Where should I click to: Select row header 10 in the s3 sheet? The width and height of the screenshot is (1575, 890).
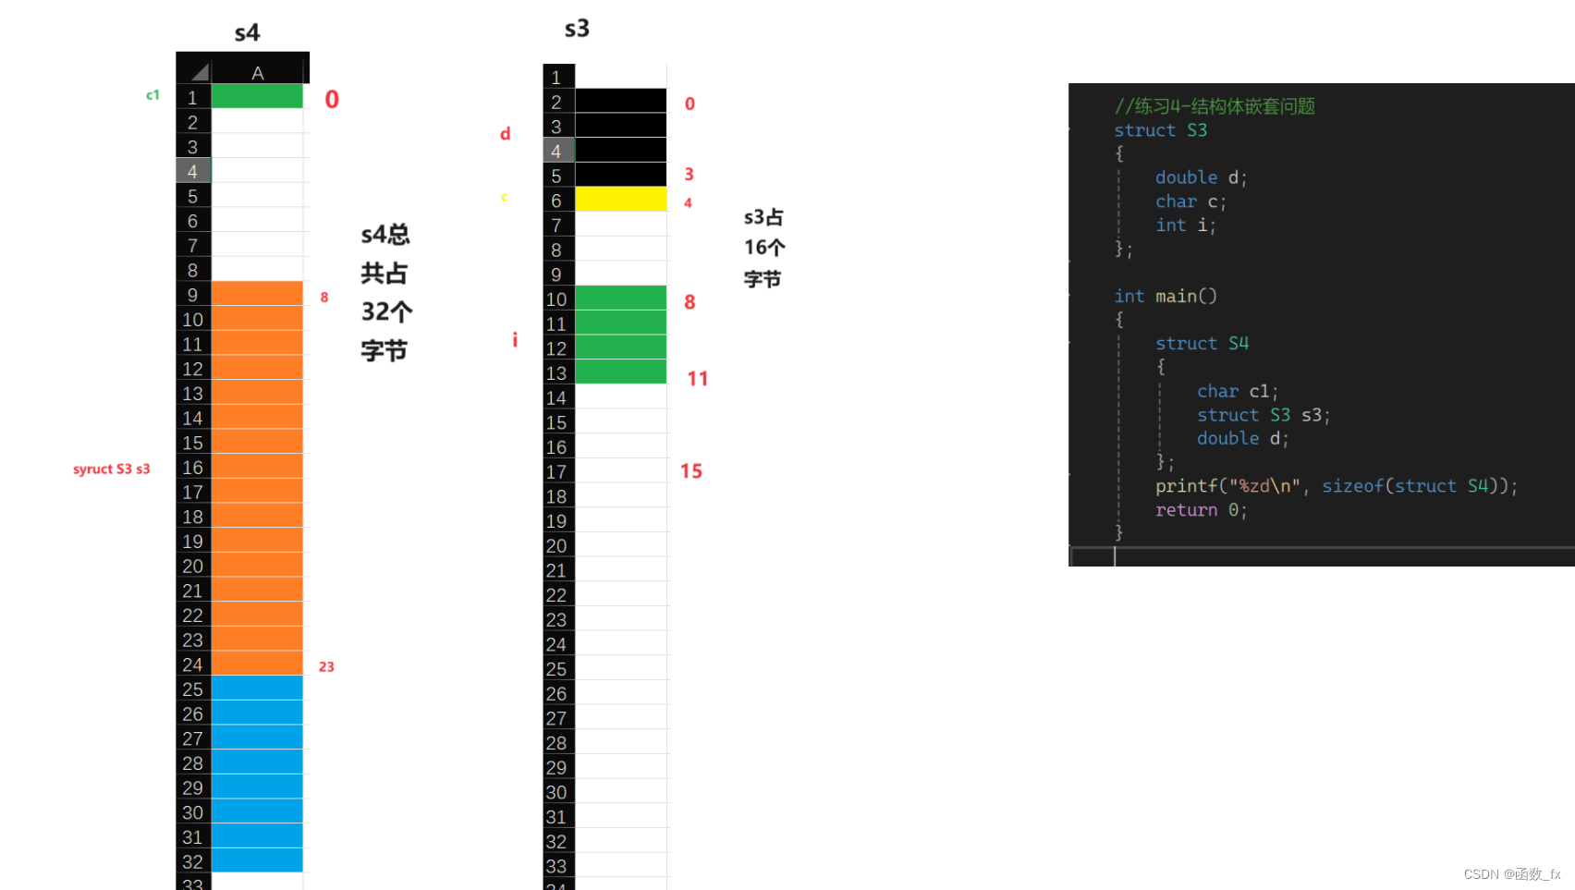[558, 299]
